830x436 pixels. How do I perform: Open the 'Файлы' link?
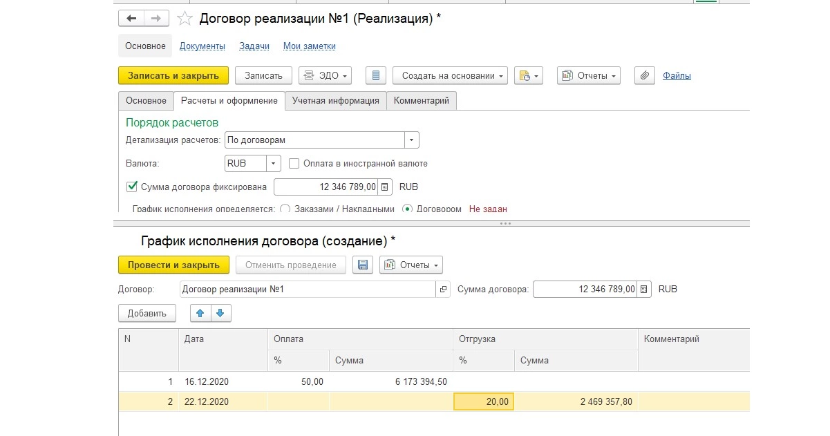677,76
